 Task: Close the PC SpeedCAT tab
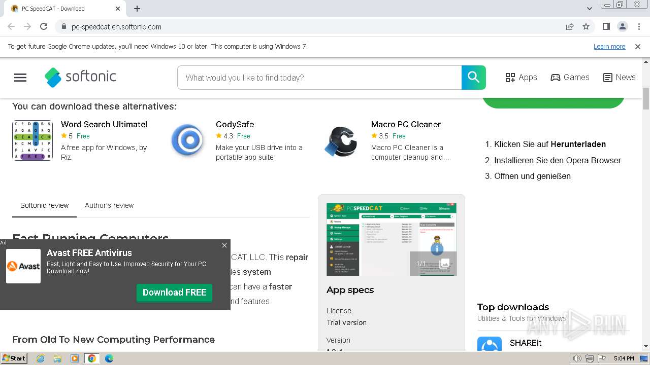[x=117, y=9]
